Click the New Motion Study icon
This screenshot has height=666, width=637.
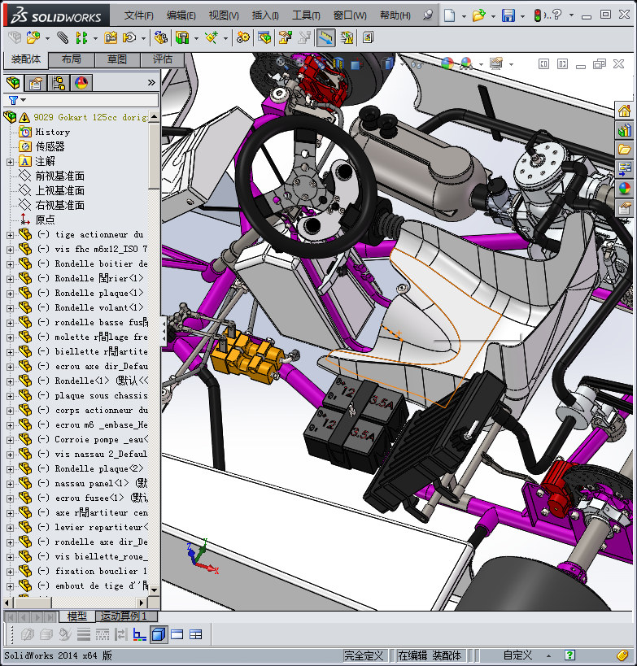coord(243,37)
